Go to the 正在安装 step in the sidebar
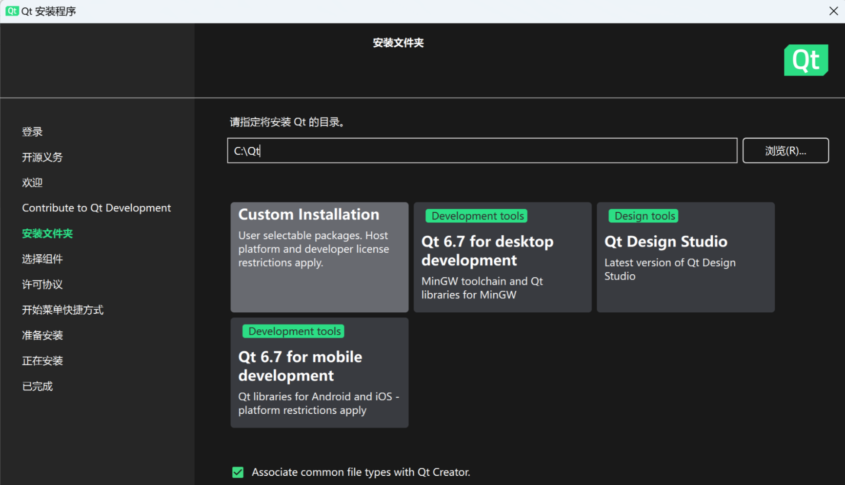This screenshot has height=485, width=845. [x=42, y=361]
